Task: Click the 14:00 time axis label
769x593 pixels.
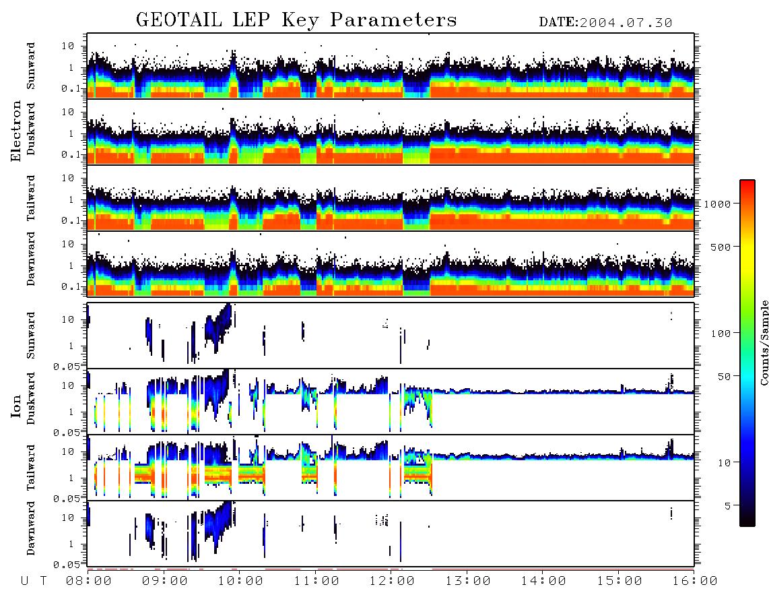Action: pos(543,582)
